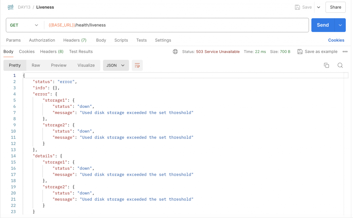Click "storage1" key on line 5
Viewport: 353px width, 218px height.
[x=55, y=100]
